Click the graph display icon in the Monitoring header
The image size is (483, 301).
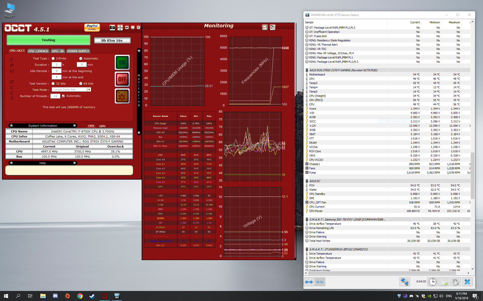(x=265, y=27)
